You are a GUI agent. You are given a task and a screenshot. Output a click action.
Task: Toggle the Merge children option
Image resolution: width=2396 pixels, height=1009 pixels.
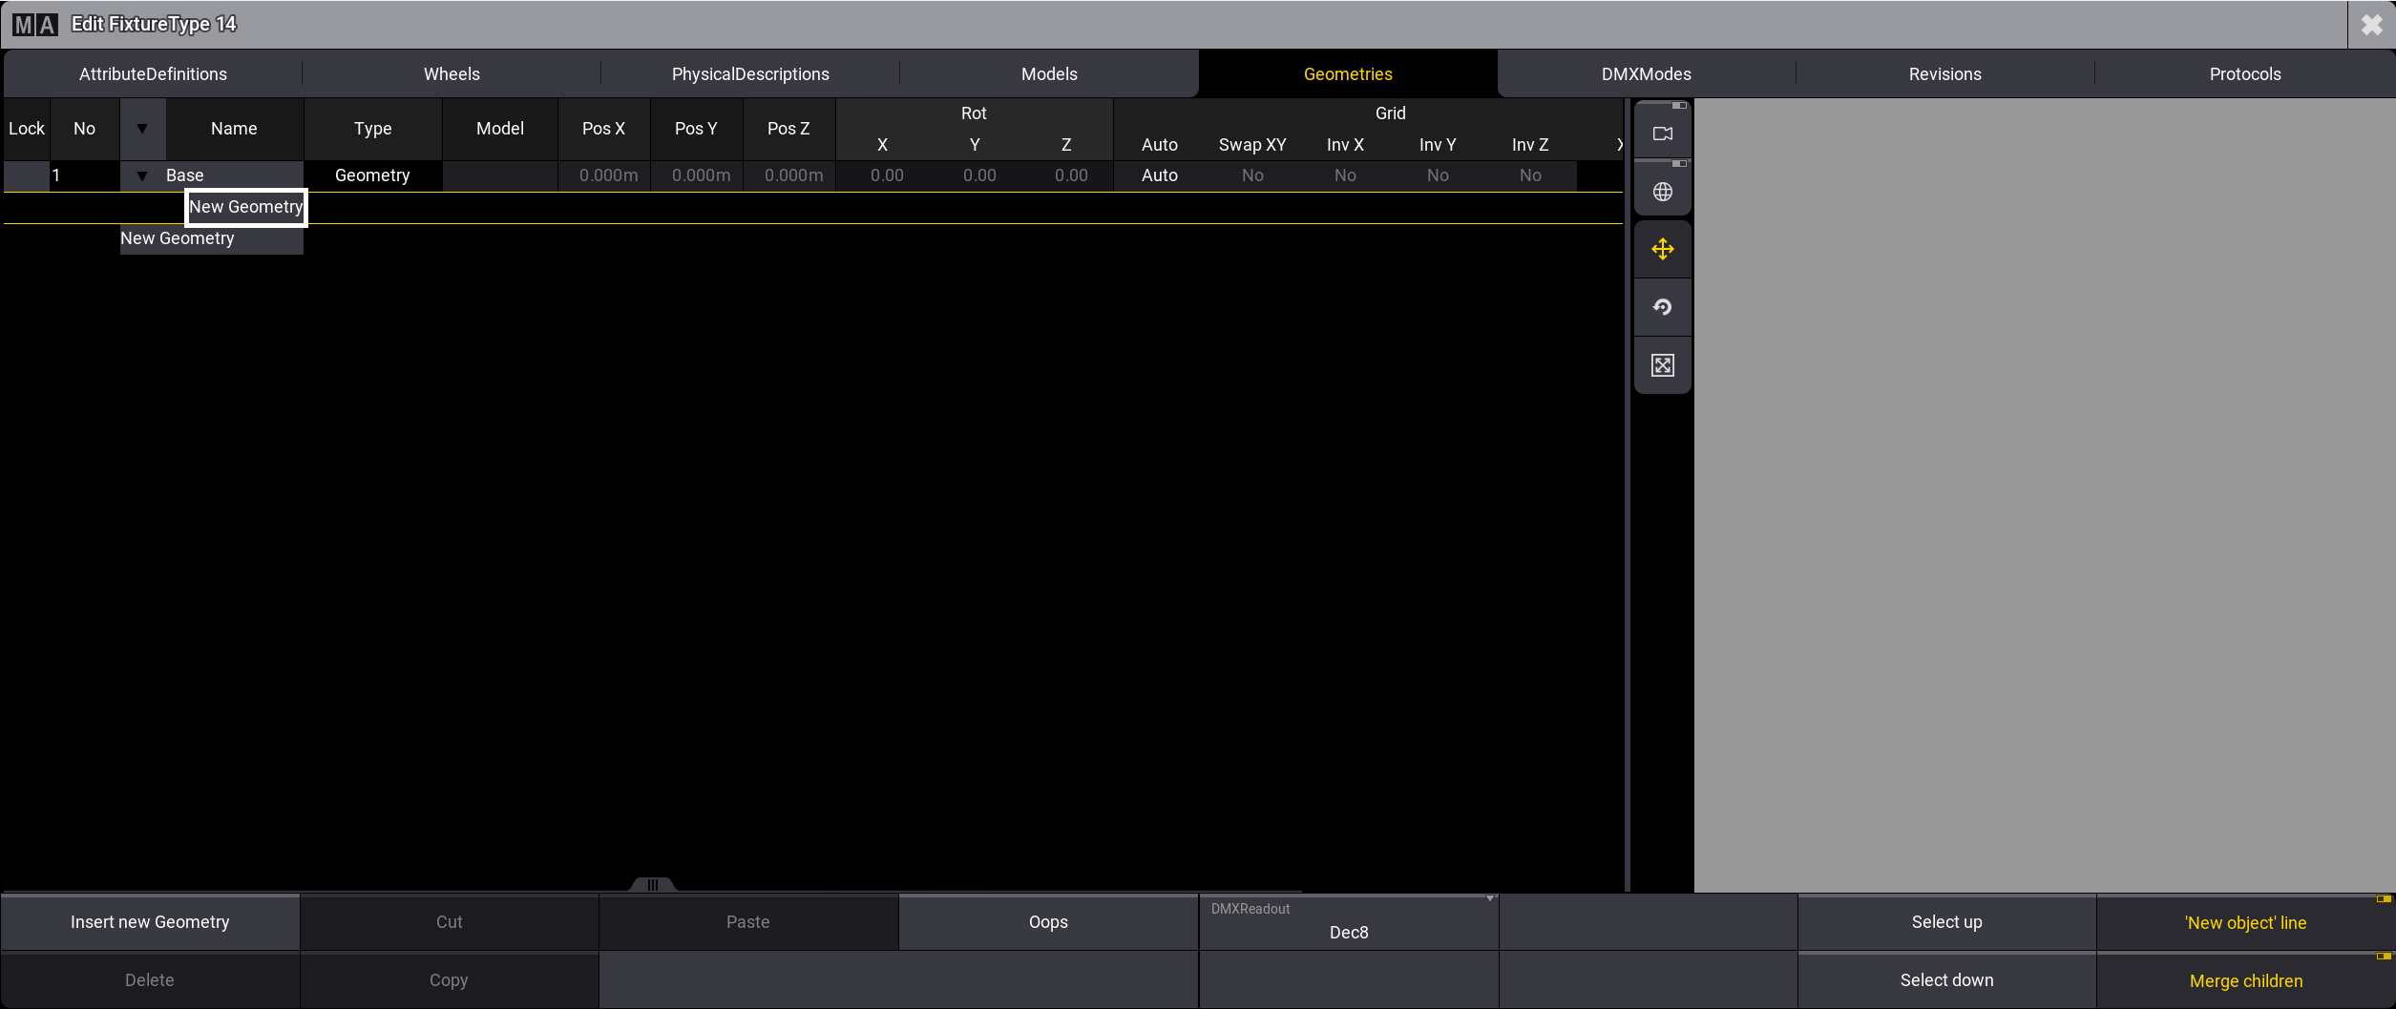point(2245,980)
